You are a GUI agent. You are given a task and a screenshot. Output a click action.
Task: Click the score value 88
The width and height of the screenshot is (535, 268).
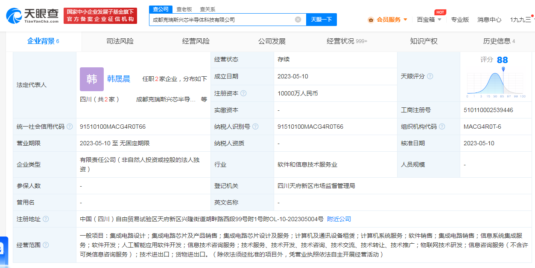click(502, 60)
